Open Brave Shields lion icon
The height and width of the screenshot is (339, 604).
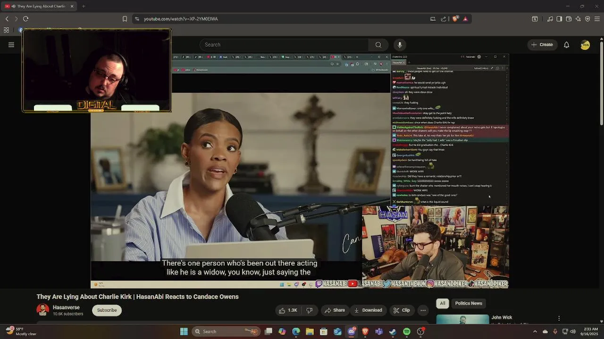click(455, 19)
